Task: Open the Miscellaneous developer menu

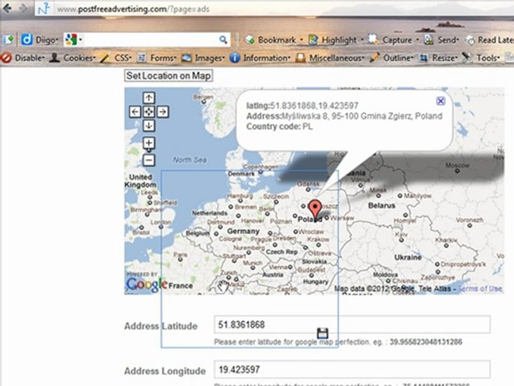Action: pyautogui.click(x=330, y=58)
